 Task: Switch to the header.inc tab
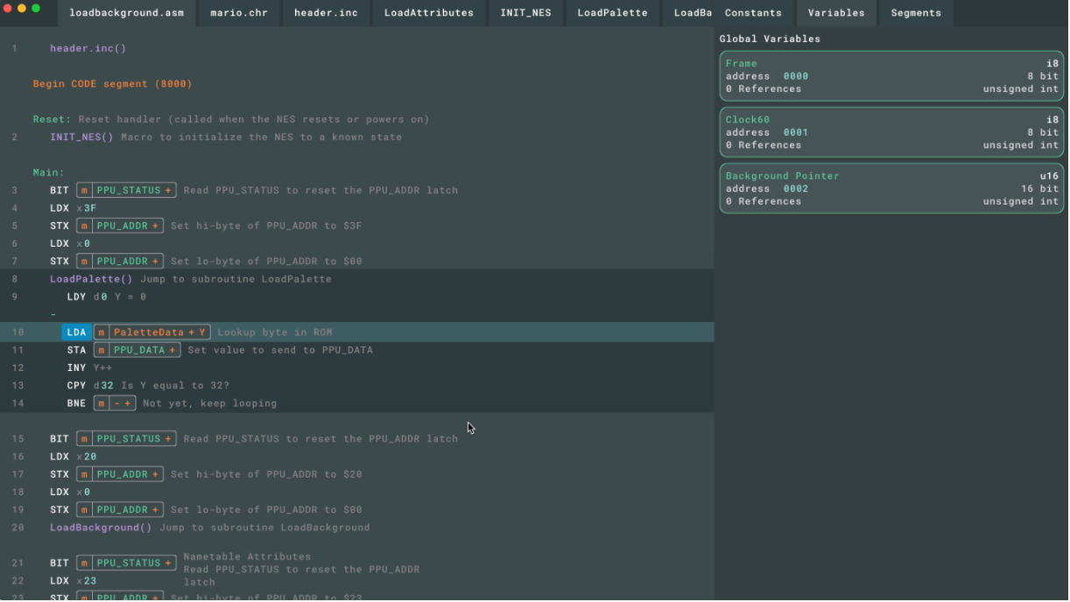[x=326, y=13]
